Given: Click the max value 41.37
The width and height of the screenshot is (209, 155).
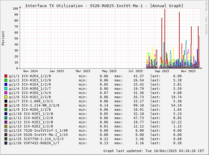Looking at the screenshot, I should 139,76.
